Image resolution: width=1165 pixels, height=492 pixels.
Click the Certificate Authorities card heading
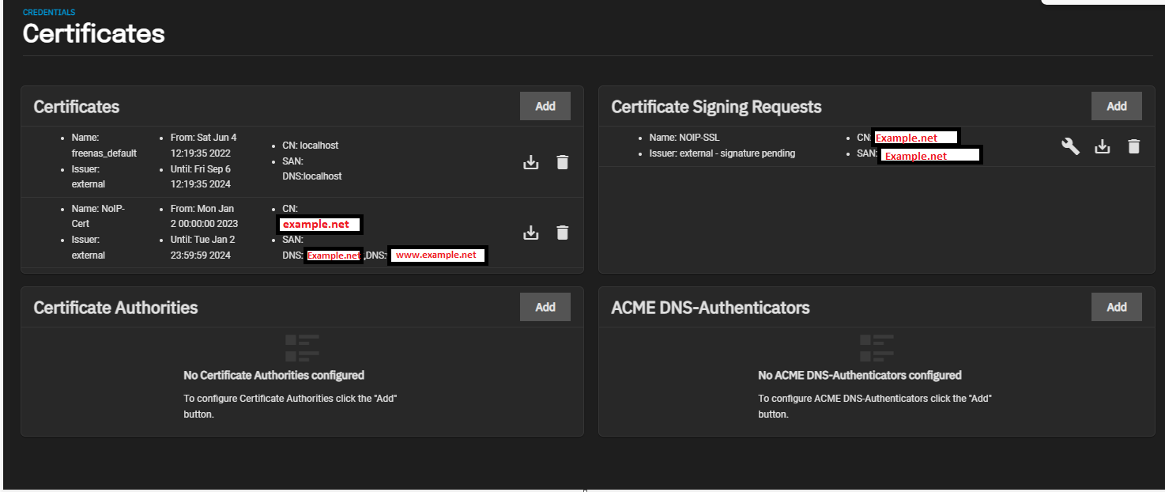115,308
